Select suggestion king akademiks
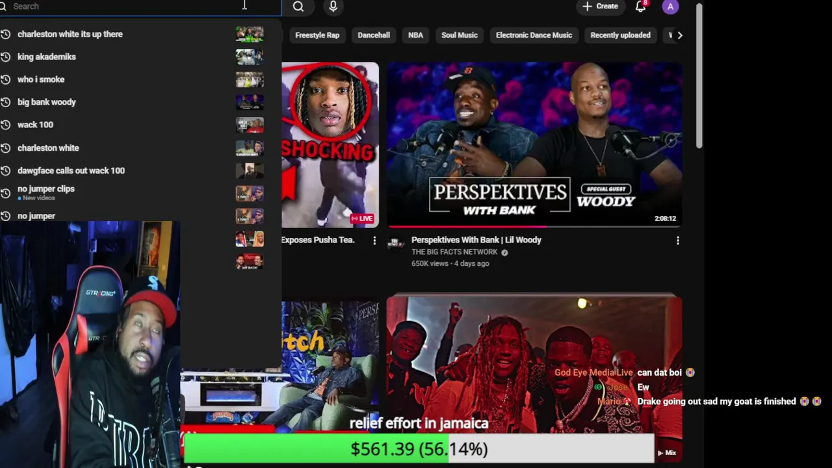The image size is (832, 468). click(x=47, y=57)
